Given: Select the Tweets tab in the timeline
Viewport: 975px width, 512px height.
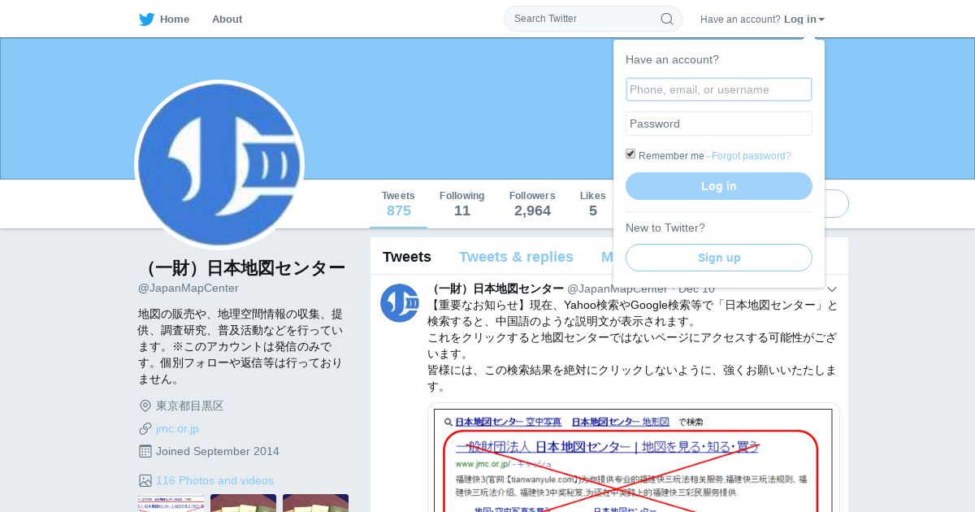Looking at the screenshot, I should 407,257.
